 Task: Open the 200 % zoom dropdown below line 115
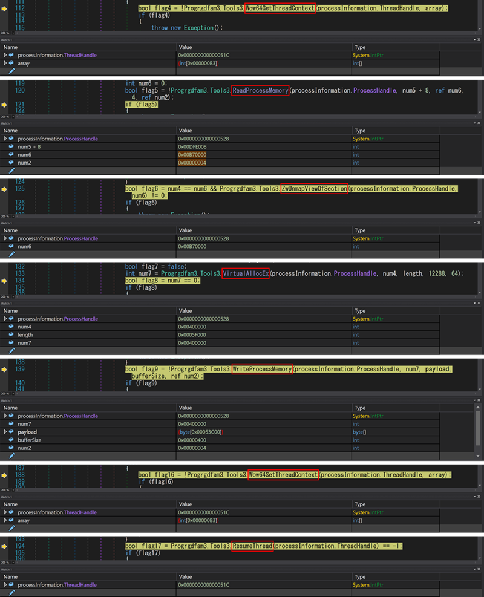click(13, 33)
